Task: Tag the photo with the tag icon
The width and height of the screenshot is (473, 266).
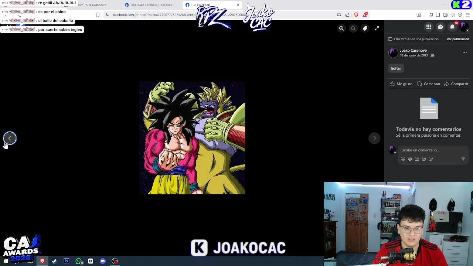Action: (365, 28)
